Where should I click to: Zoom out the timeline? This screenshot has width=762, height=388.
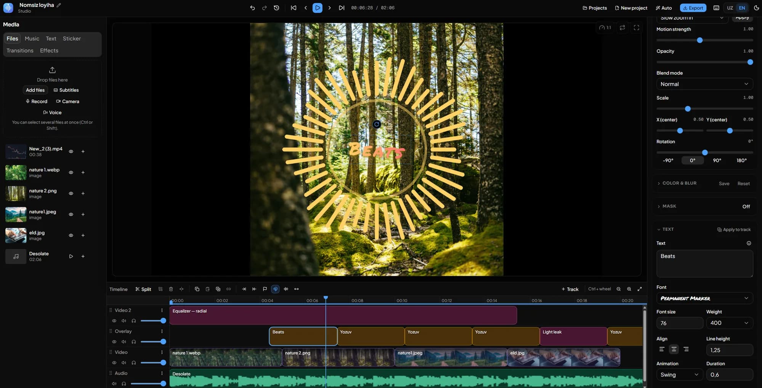619,289
